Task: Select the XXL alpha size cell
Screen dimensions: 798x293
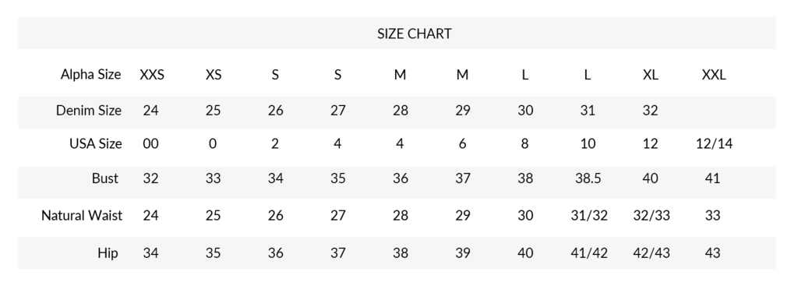Action: pos(714,75)
